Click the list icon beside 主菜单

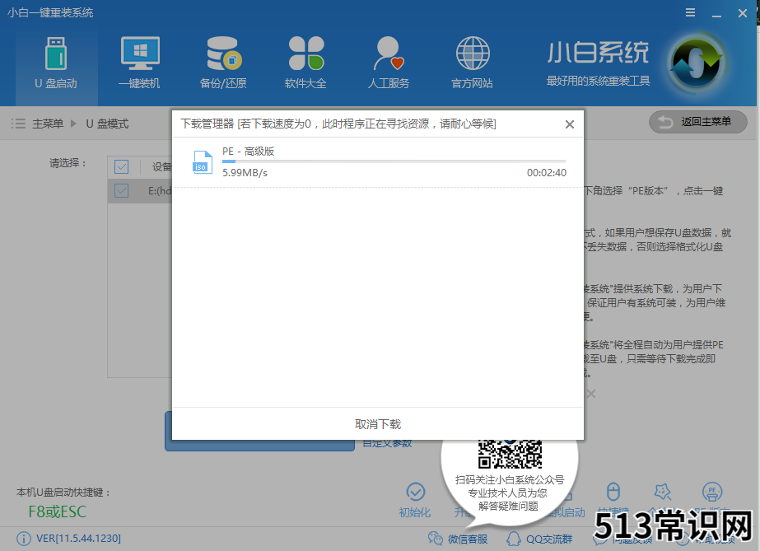point(18,124)
